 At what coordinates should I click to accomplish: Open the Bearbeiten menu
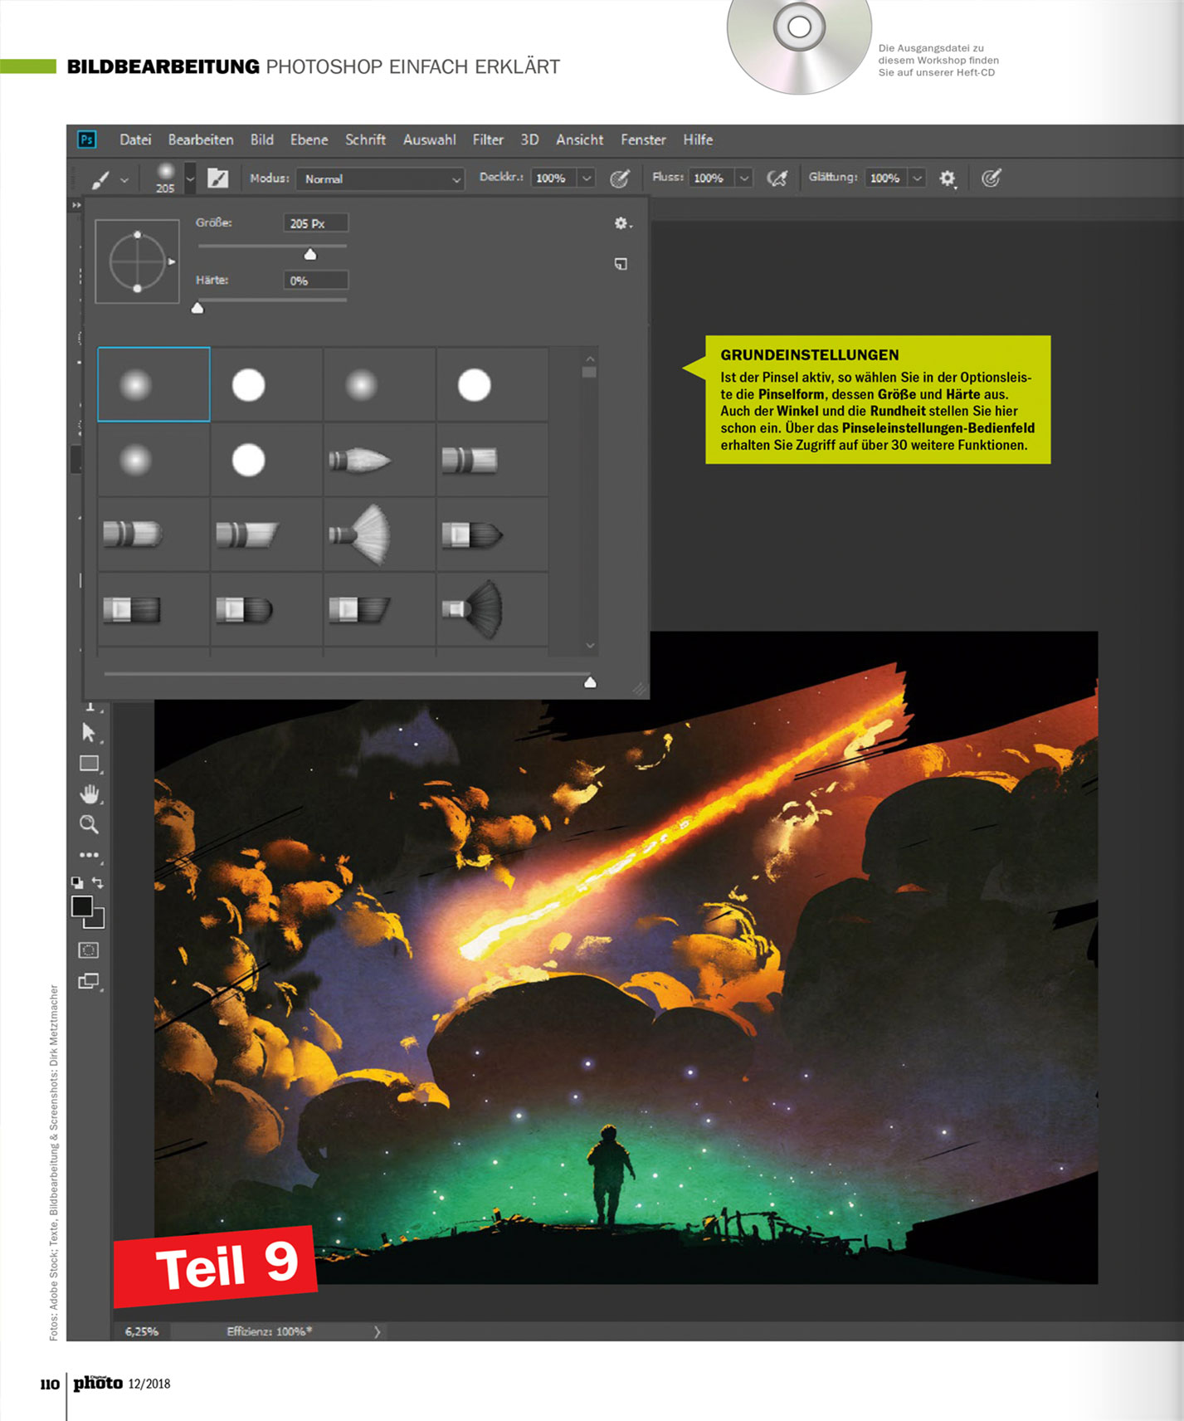coord(201,139)
